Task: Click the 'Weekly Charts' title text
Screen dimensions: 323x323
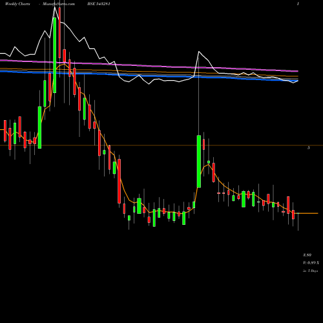Action: tap(17, 4)
